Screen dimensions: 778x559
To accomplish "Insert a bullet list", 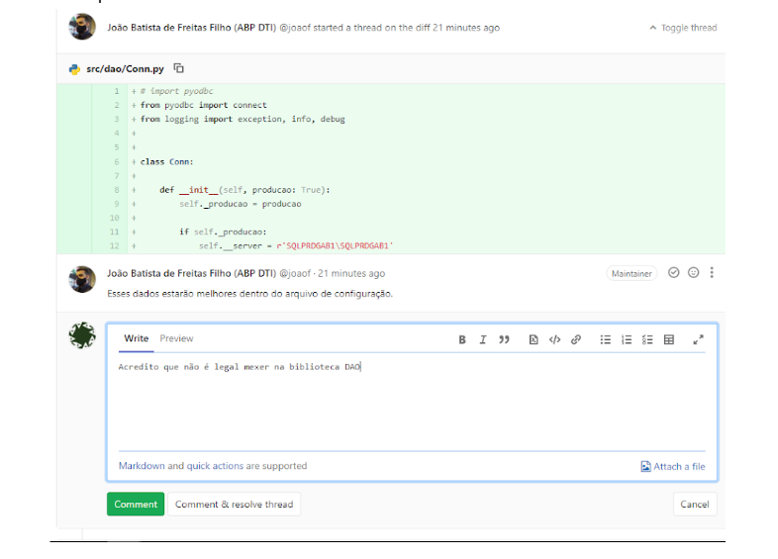I will point(606,339).
